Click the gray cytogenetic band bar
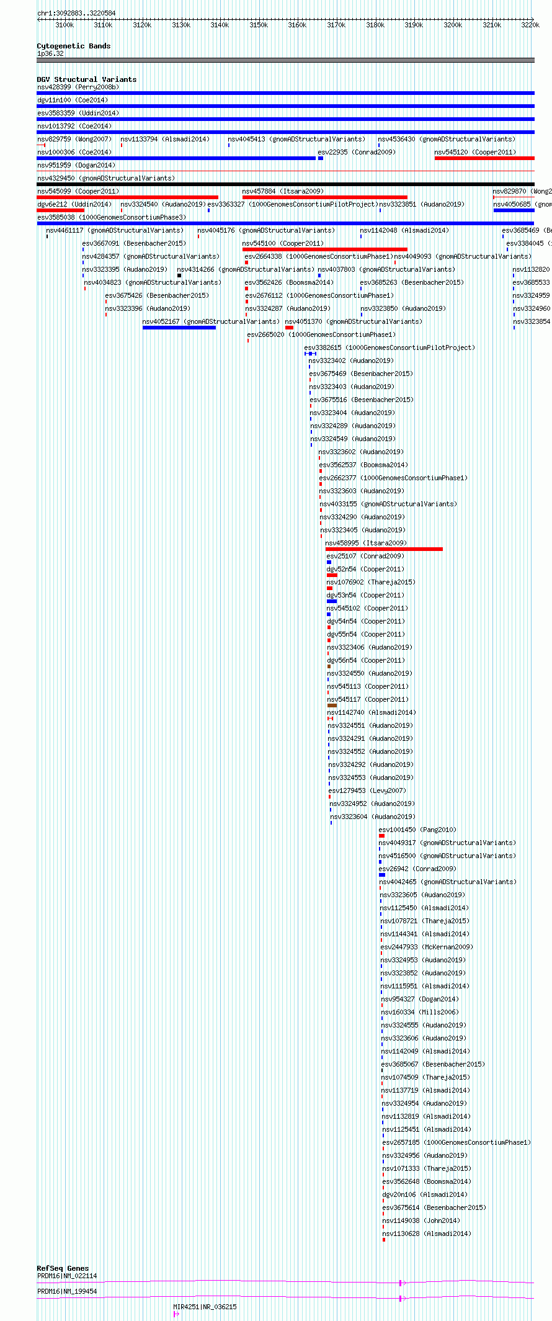 285,60
